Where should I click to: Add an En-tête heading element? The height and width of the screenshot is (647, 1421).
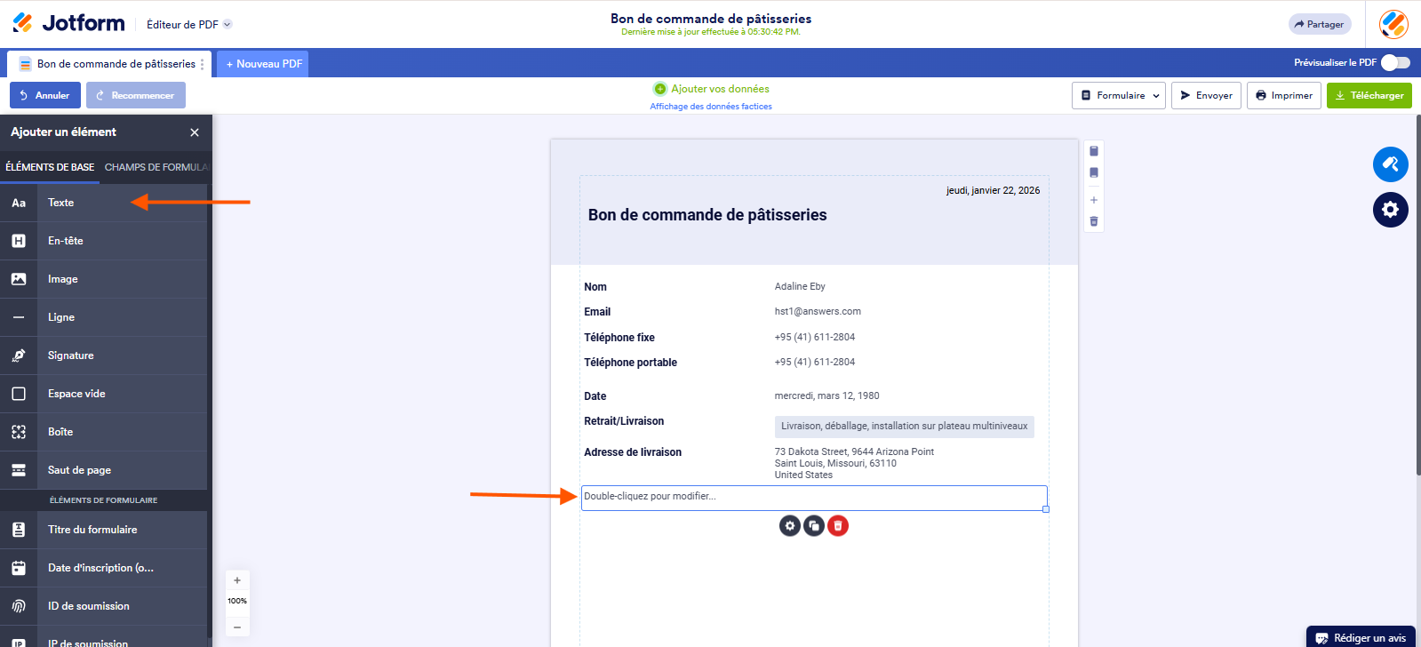[103, 241]
